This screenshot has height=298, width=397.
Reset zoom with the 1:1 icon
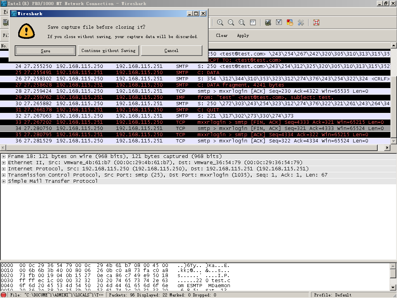click(242, 23)
